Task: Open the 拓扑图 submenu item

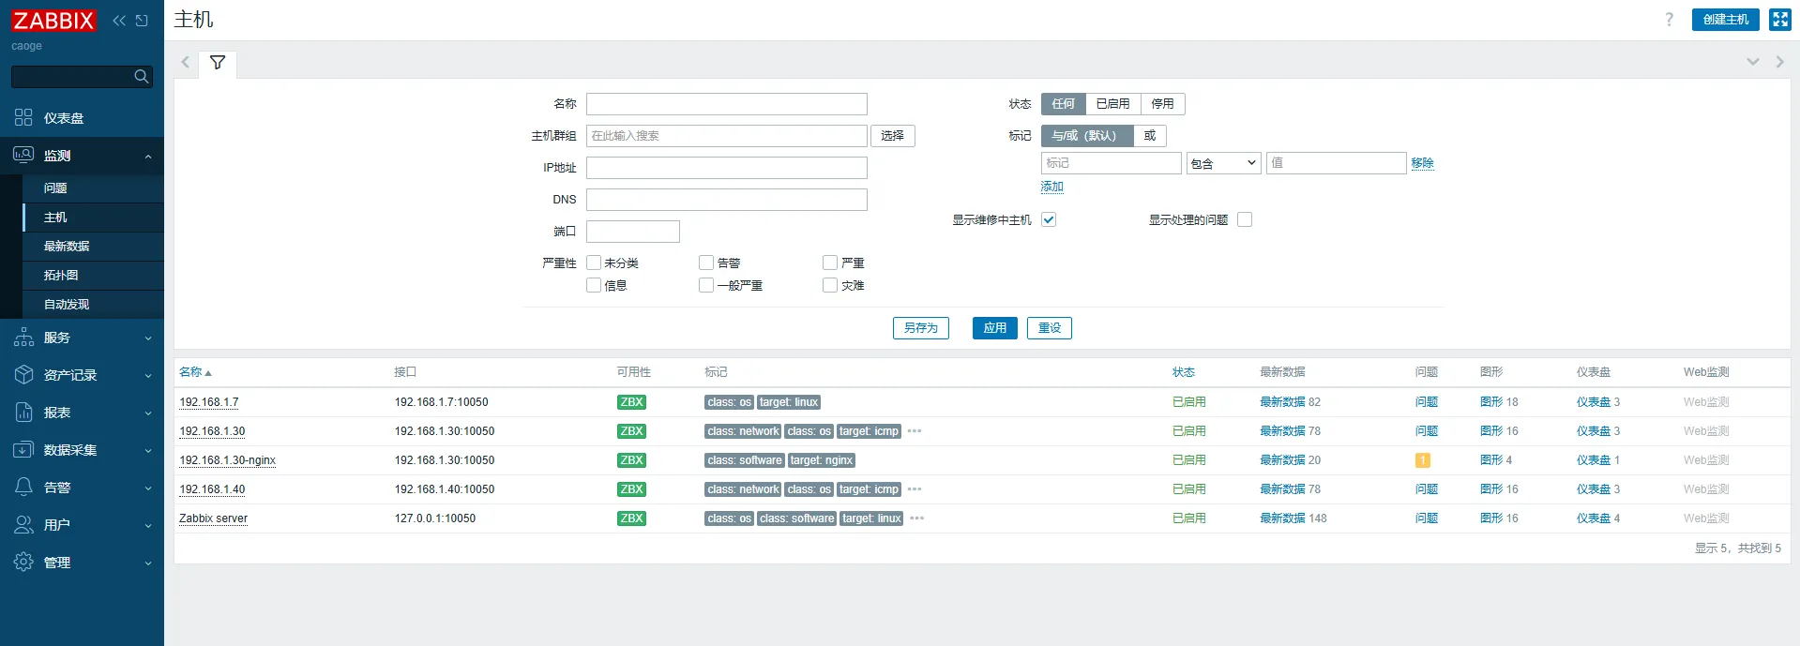Action: pyautogui.click(x=94, y=276)
